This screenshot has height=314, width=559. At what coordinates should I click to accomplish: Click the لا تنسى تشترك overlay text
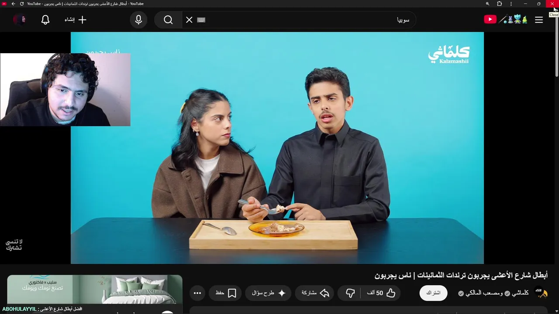click(x=14, y=245)
